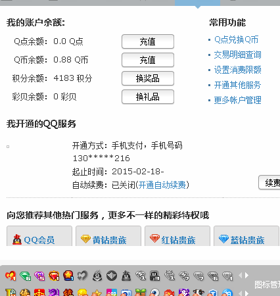Click the 4183 积分 balance value
Screen dimensions: 280x296
tap(73, 78)
